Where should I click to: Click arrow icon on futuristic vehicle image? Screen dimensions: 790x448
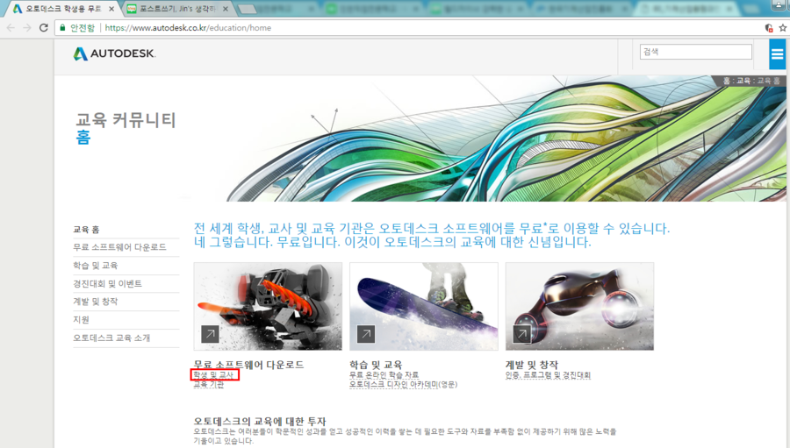click(522, 334)
